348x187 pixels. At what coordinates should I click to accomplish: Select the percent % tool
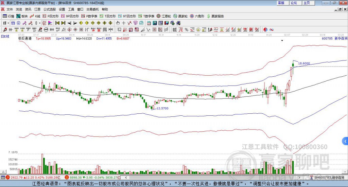tap(187, 30)
